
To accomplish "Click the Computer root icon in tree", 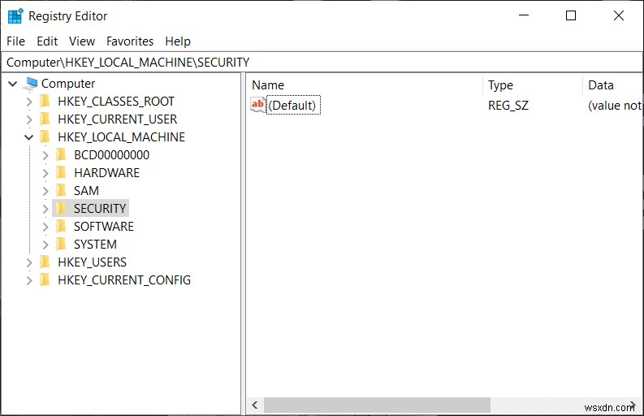I will tap(31, 84).
